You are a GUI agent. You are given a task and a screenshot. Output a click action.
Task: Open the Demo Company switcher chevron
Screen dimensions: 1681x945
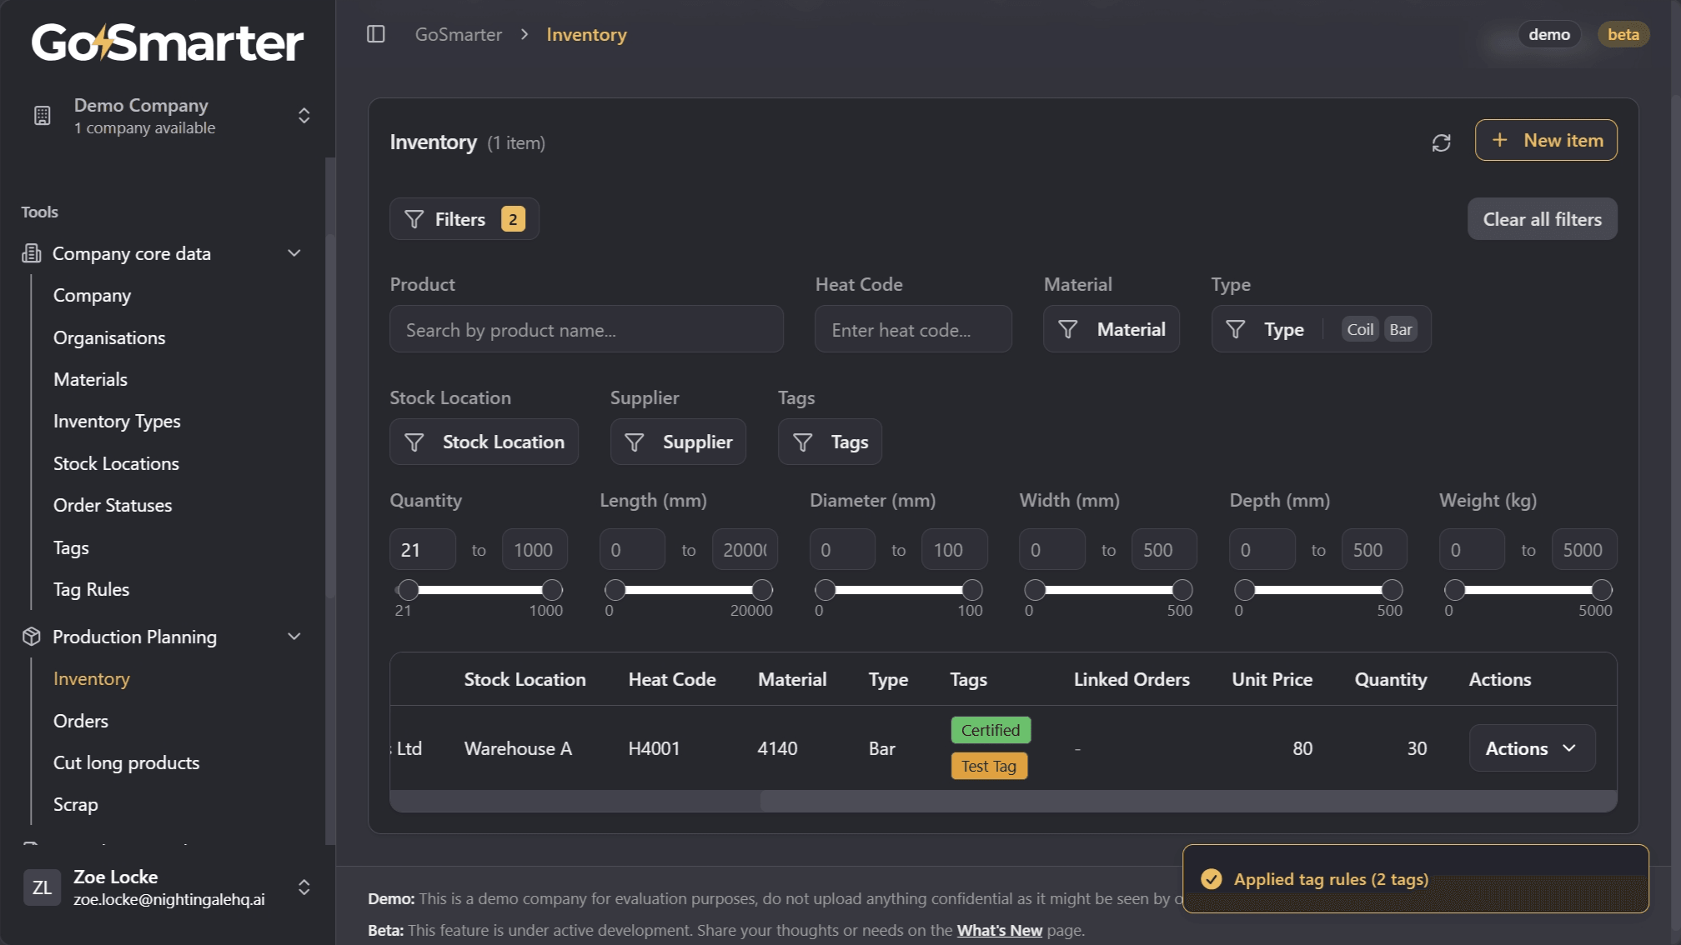point(304,116)
